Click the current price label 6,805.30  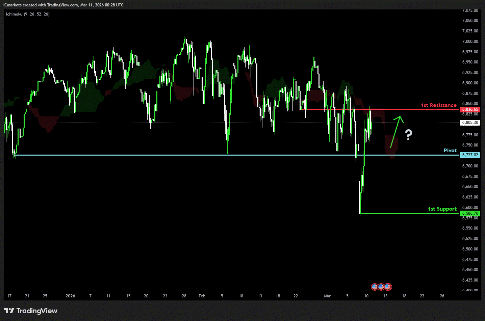coord(470,123)
